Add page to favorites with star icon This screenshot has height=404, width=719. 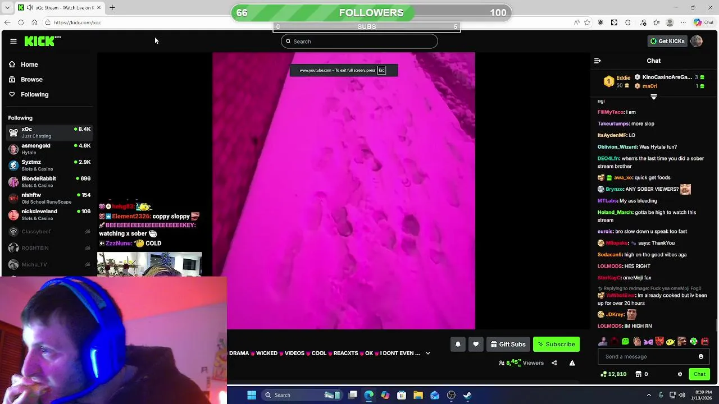tap(587, 22)
